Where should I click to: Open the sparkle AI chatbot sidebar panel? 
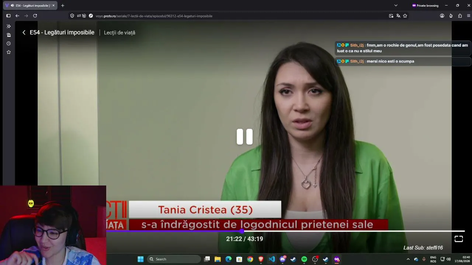(x=8, y=26)
